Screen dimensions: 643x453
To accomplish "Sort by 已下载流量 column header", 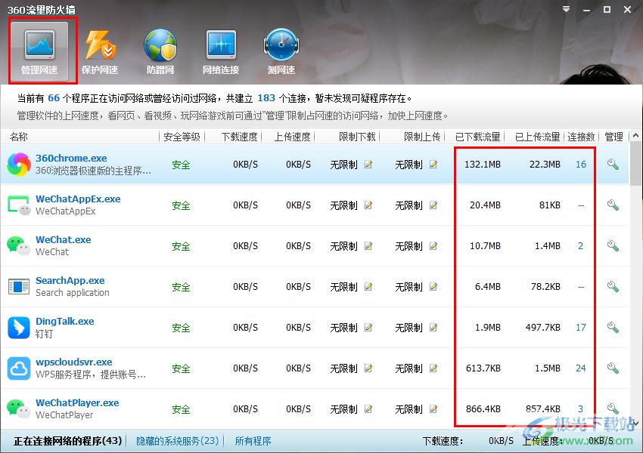I will pyautogui.click(x=478, y=137).
